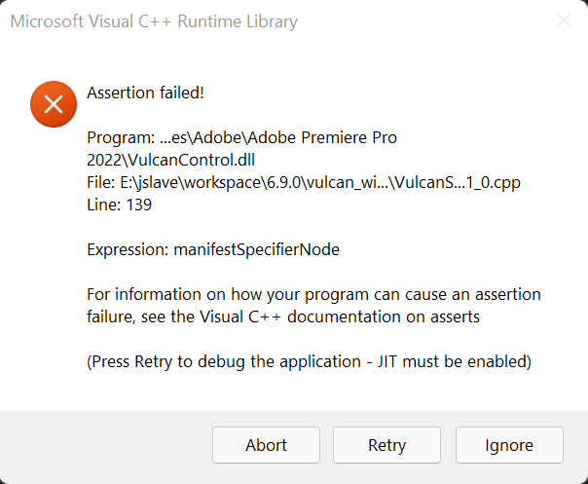Choose the Ignore button
The image size is (588, 484).
click(x=509, y=445)
